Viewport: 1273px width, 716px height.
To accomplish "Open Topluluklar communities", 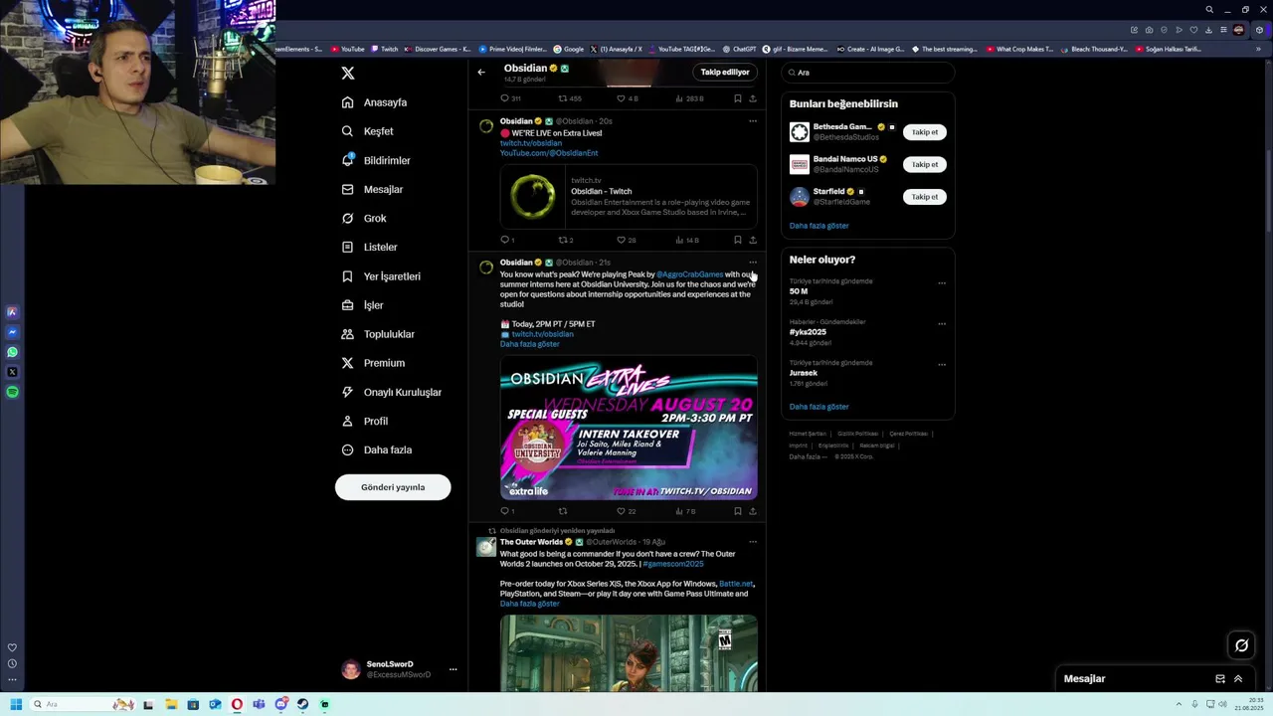I will click(x=378, y=334).
